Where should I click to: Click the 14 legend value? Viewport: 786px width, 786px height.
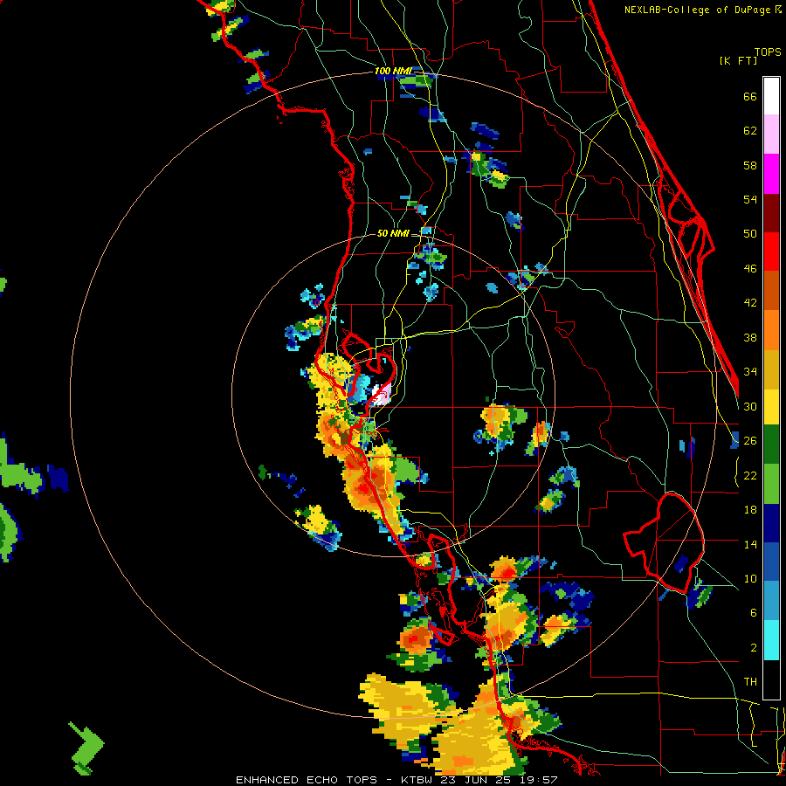750,544
